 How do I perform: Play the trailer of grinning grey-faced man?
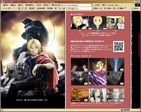pyautogui.click(x=116, y=79)
